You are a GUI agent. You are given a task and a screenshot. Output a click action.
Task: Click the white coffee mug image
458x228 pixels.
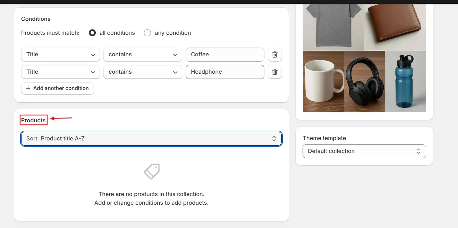click(323, 82)
